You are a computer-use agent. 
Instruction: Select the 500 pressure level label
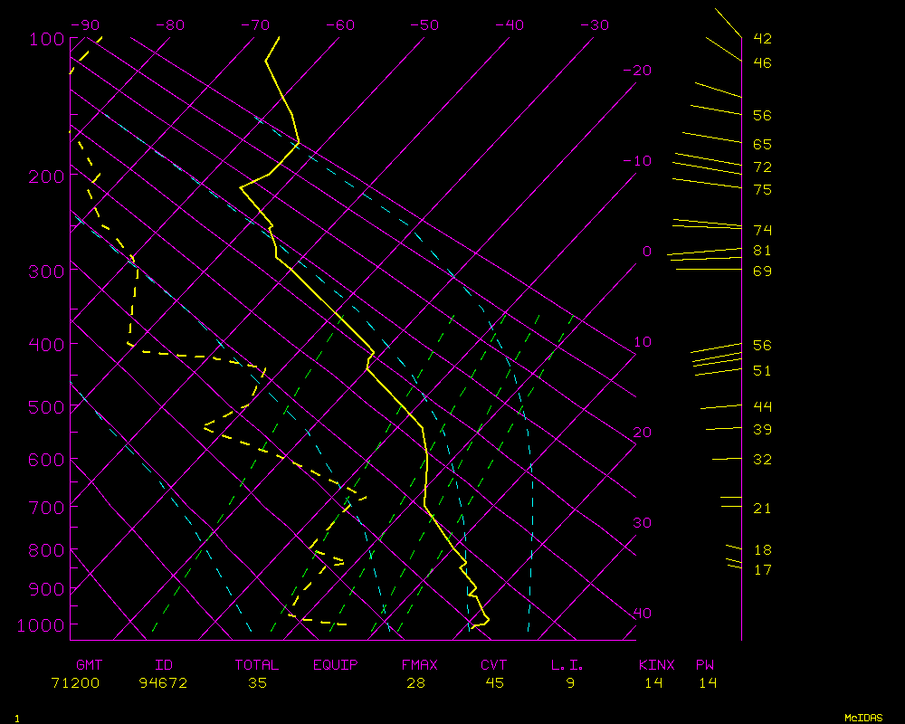(46, 407)
